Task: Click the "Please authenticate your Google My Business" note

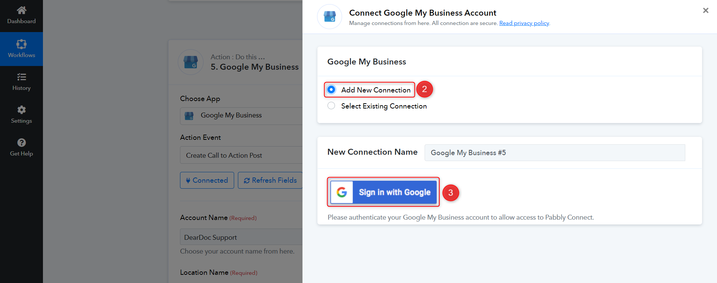Action: [461, 217]
